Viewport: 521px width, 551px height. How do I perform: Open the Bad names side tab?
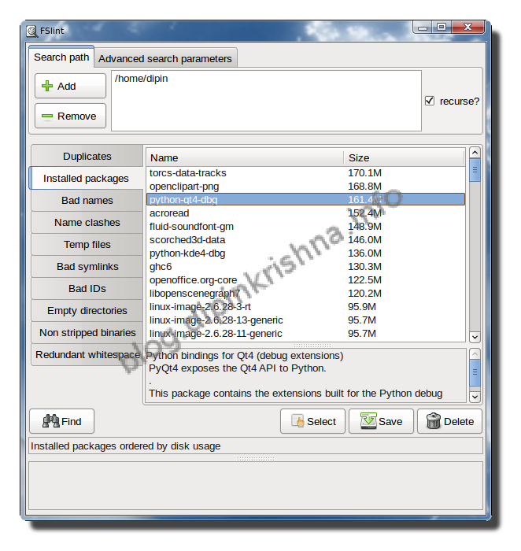click(87, 200)
